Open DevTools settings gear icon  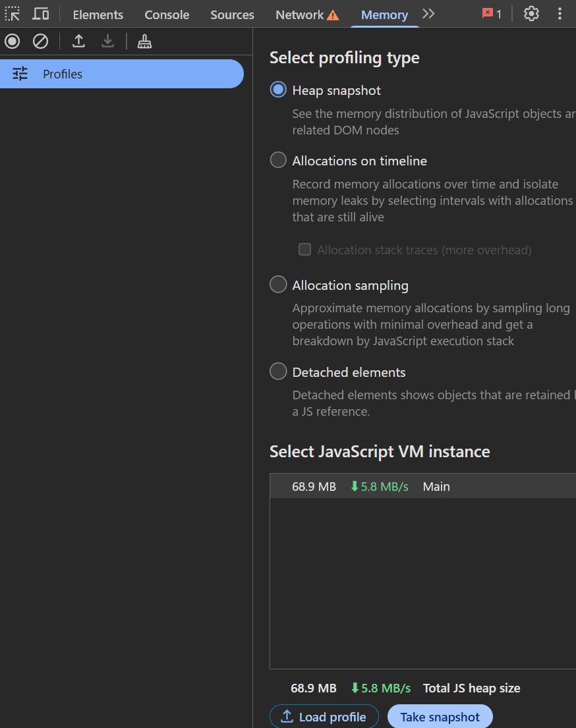click(531, 14)
